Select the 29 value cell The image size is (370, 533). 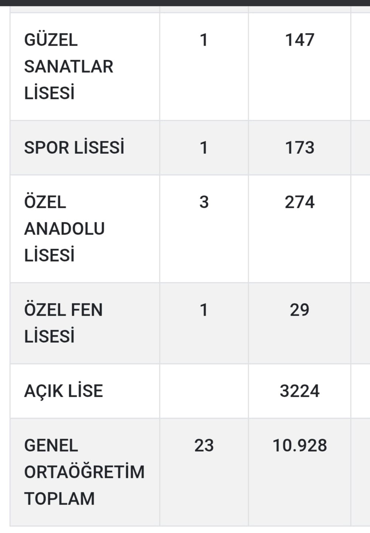coord(299,310)
